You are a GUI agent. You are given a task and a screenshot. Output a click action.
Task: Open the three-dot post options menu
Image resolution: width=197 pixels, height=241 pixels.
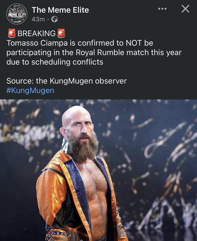tap(162, 9)
